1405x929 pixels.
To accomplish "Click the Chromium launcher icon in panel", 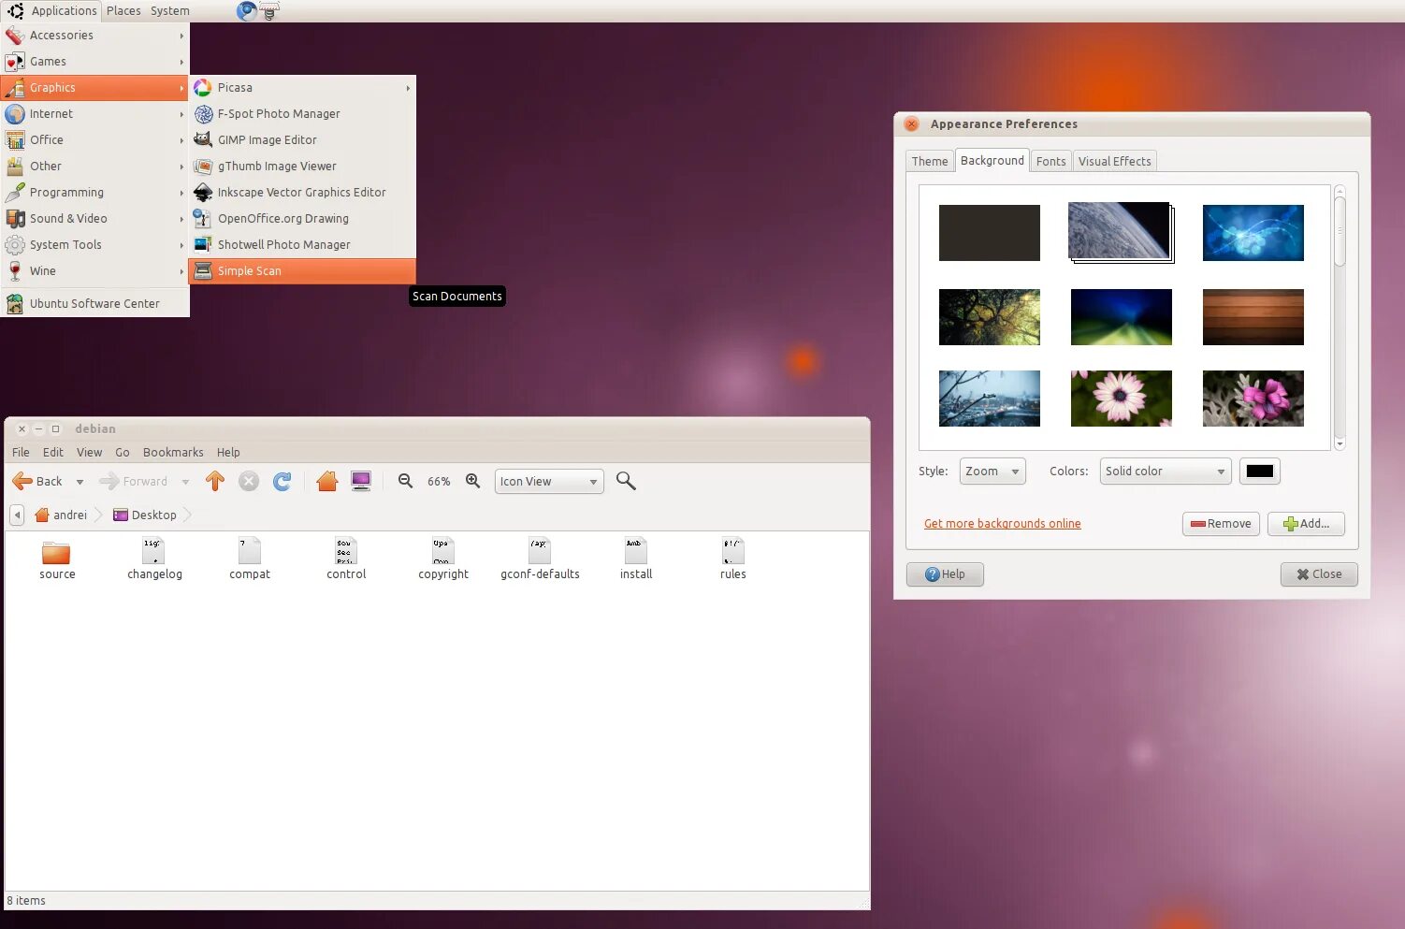I will pyautogui.click(x=247, y=11).
